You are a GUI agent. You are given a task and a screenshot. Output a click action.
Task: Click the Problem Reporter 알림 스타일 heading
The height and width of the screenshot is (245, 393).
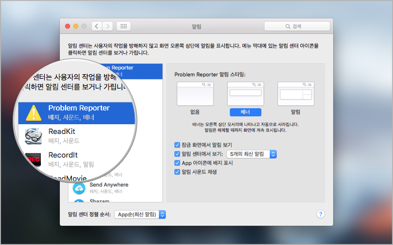(x=210, y=74)
